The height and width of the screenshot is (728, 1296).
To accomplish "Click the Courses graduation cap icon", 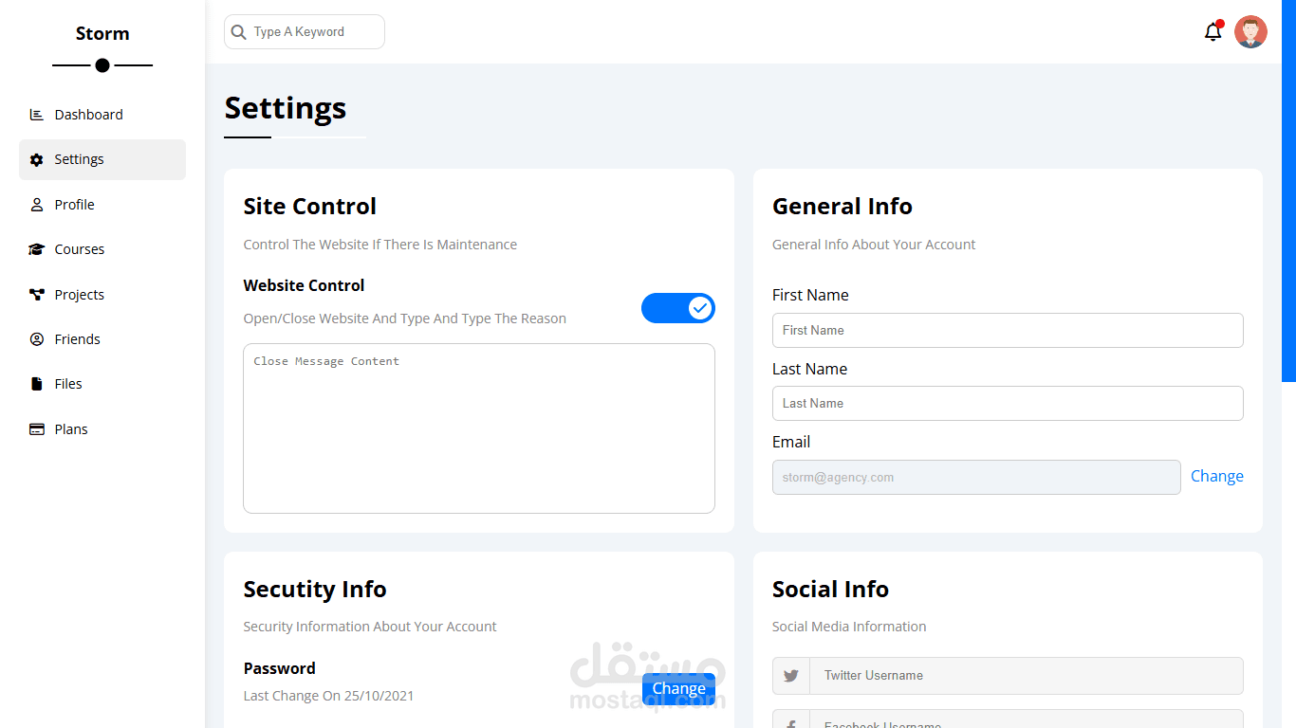I will tap(37, 249).
